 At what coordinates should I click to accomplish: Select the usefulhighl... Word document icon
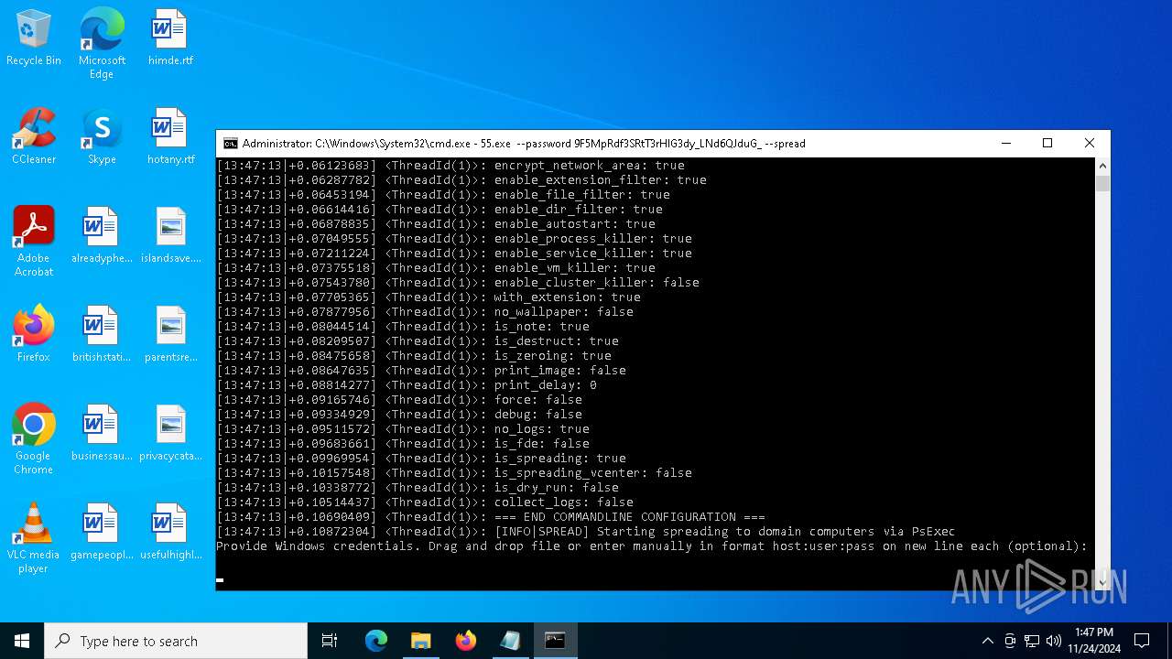[170, 532]
